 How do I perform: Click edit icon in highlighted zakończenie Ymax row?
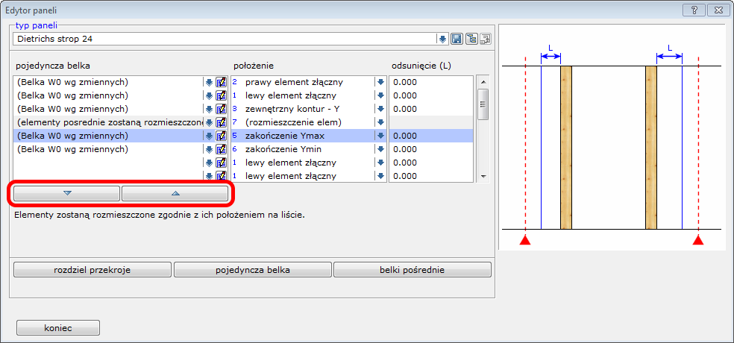221,136
